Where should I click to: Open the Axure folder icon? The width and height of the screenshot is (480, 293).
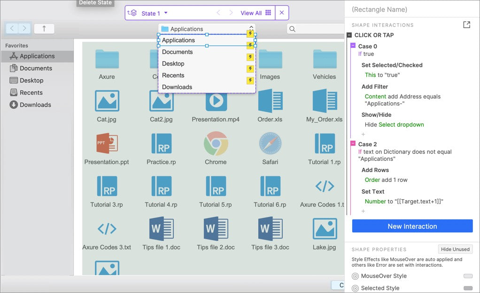107,59
